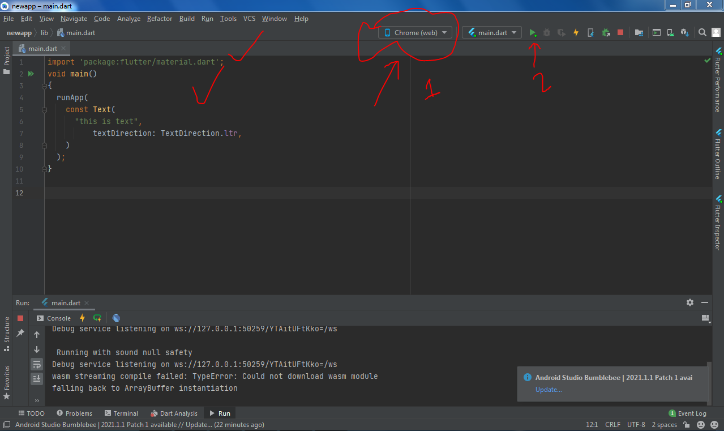Click newapp breadcrumb in navigation bar
The height and width of the screenshot is (431, 724).
[19, 33]
